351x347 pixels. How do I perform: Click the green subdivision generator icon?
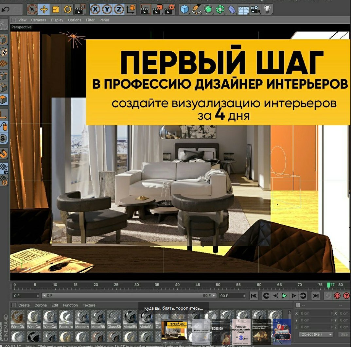(x=208, y=9)
